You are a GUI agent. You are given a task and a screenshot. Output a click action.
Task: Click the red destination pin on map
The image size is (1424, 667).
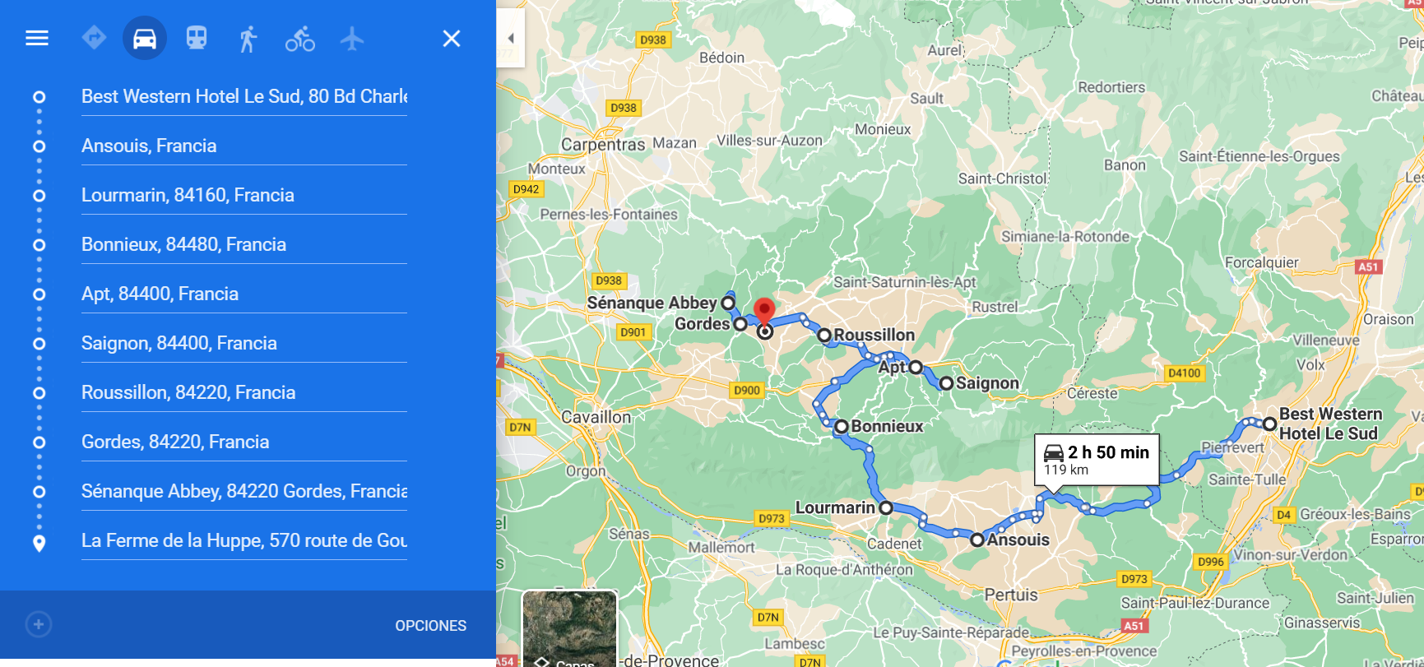764,313
